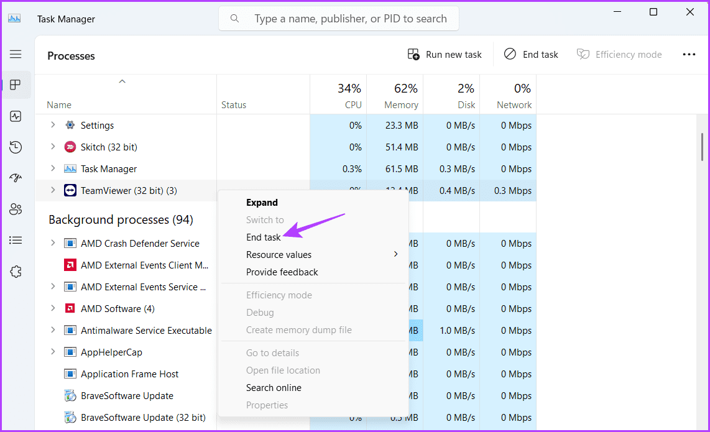Click the AMD Software process icon
The image size is (710, 432).
click(x=70, y=309)
